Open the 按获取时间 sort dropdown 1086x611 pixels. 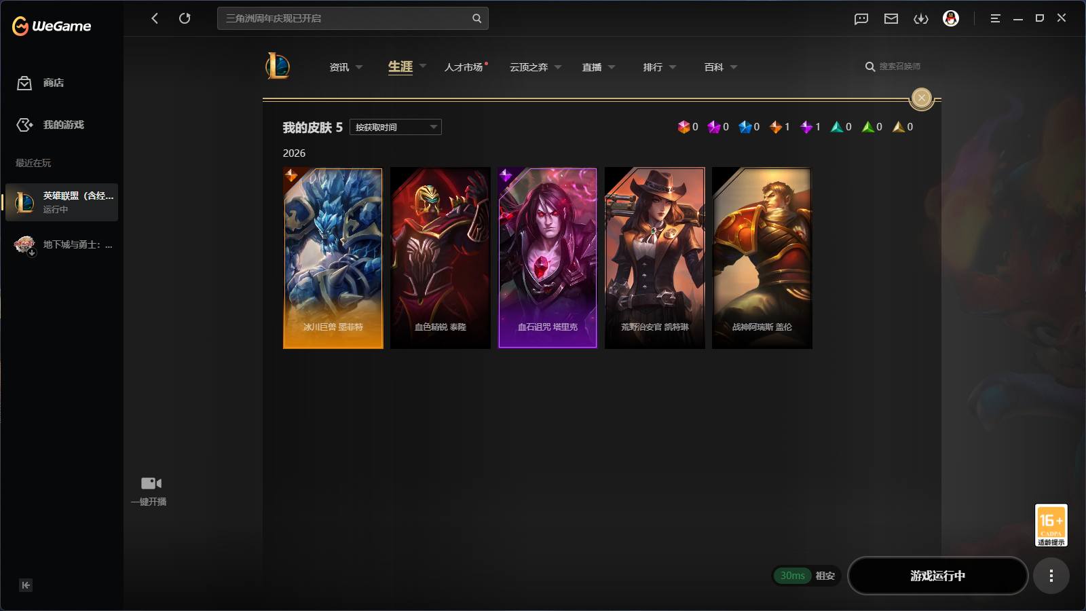tap(396, 127)
